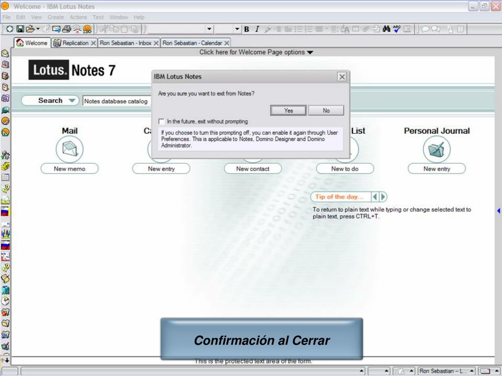502x376 pixels.
Task: Open the Create menu
Action: [56, 17]
